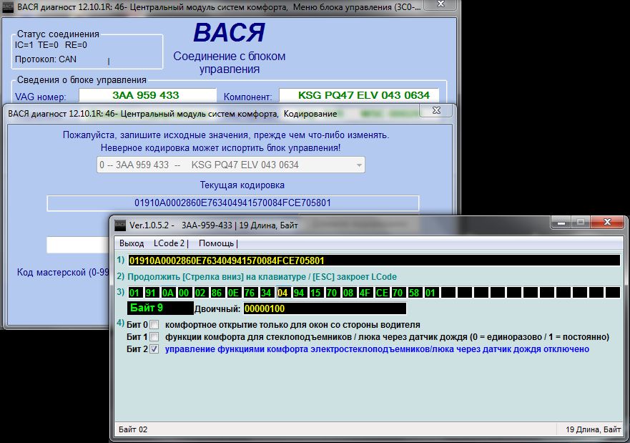630x443 pixels.
Task: Select byte cell 76
Action: pos(250,293)
